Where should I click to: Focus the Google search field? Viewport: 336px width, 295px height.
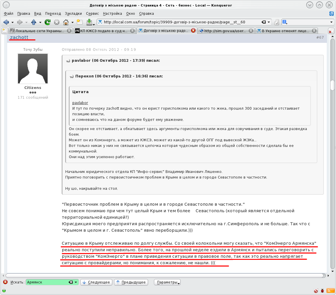pyautogui.click(x=308, y=22)
